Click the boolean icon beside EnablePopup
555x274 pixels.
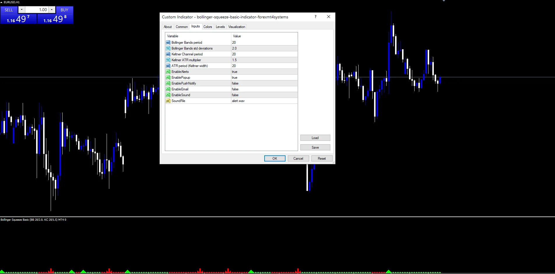(168, 78)
